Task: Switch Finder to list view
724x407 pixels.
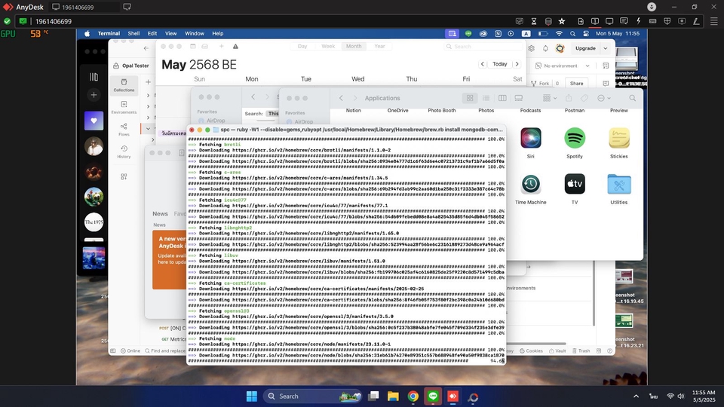Action: pos(486,98)
